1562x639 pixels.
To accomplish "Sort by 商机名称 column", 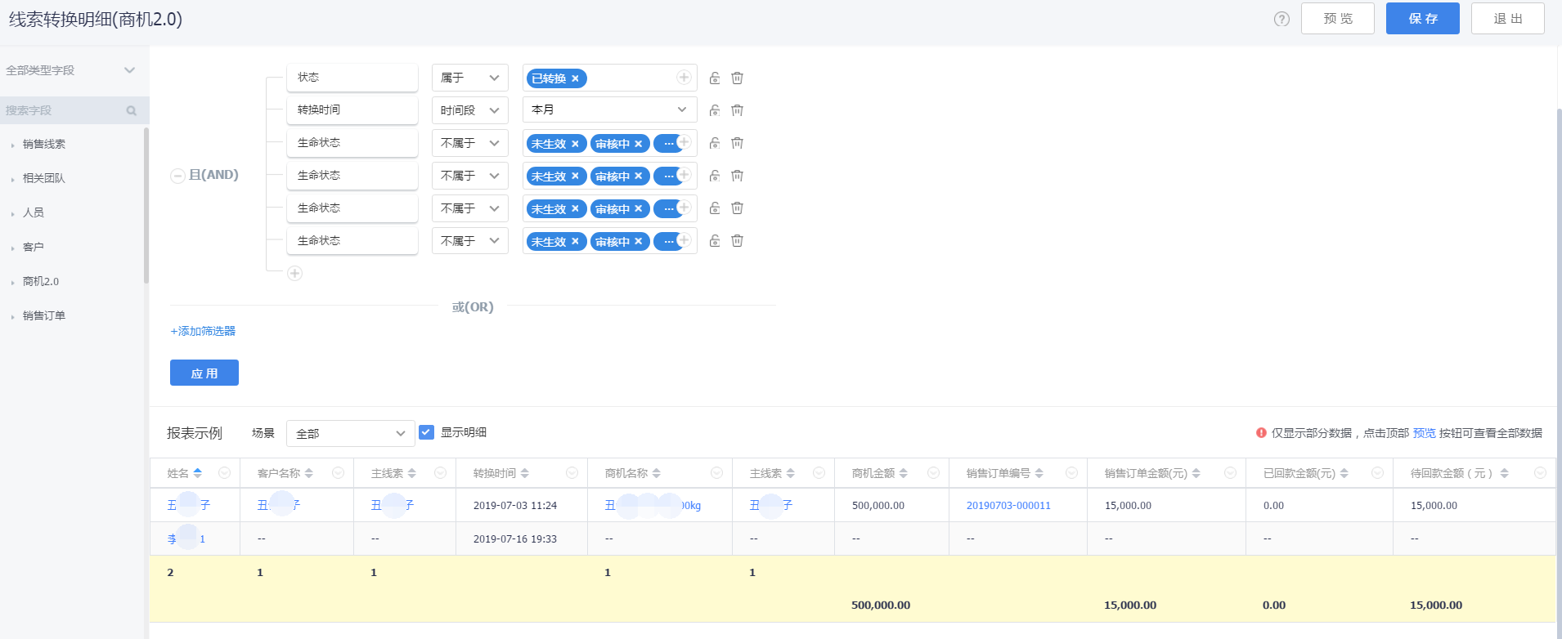I will (657, 473).
